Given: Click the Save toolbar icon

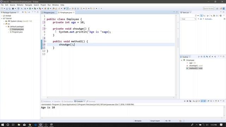Looking at the screenshot, I should click(7, 8).
